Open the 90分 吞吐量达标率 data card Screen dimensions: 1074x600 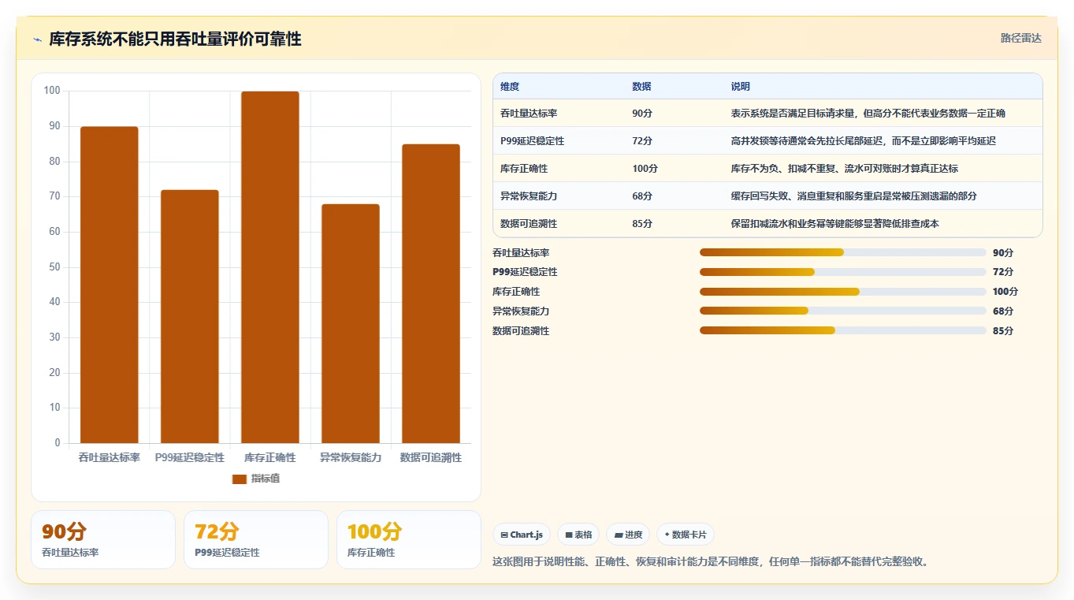coord(103,539)
